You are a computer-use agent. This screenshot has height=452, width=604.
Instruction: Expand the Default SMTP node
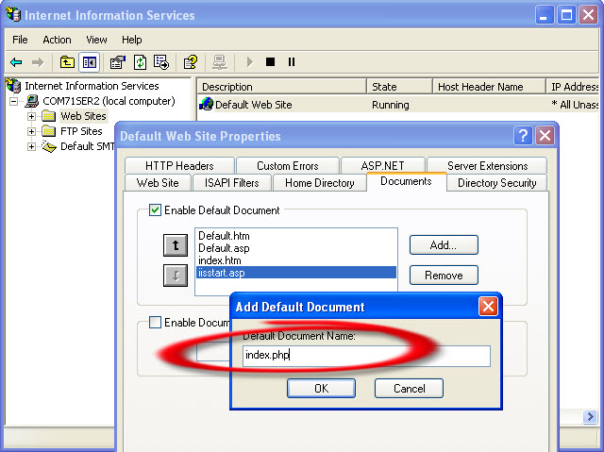[x=31, y=146]
